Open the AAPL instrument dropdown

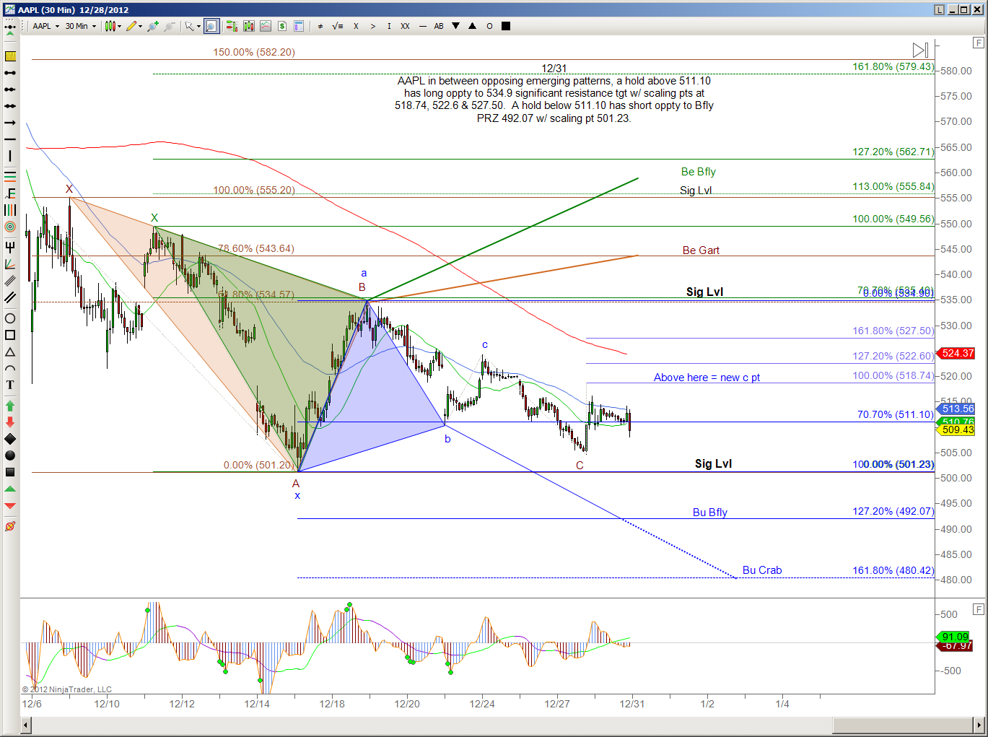(x=46, y=26)
